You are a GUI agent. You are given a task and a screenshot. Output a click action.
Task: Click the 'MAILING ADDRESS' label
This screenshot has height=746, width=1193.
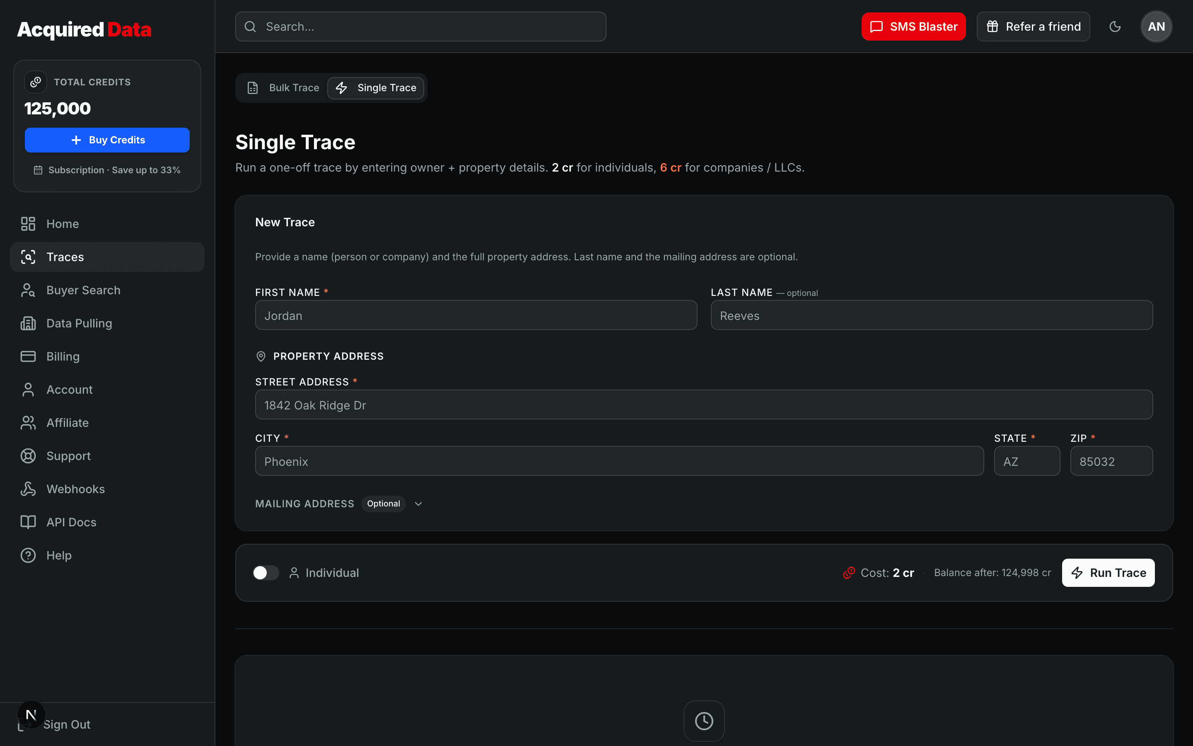[x=304, y=504]
